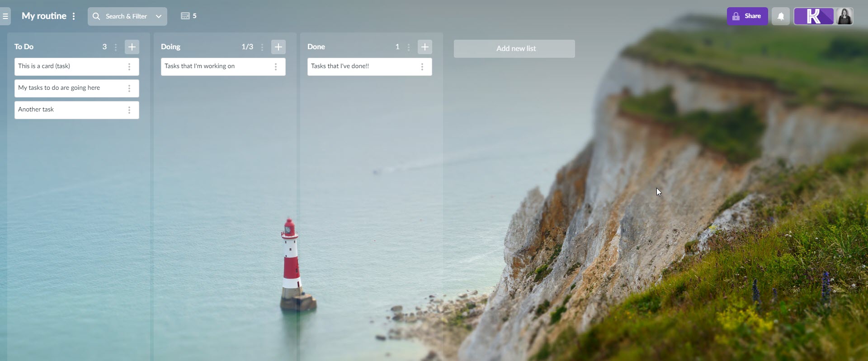This screenshot has width=868, height=361.
Task: Open menu for 'My tasks to do are going here'
Action: tap(129, 88)
